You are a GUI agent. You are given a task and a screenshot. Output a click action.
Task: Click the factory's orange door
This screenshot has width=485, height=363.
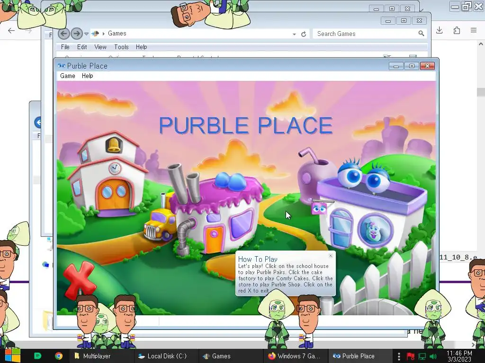pyautogui.click(x=214, y=240)
